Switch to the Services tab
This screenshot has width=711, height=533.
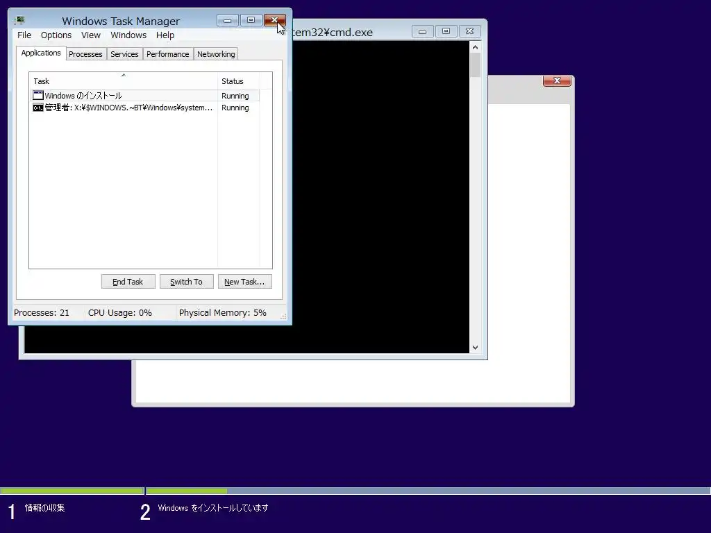click(x=124, y=54)
